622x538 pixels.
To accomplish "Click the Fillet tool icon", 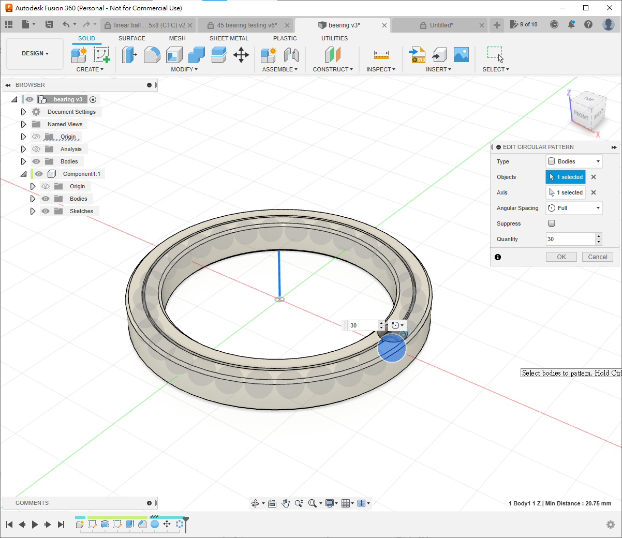I will pos(152,55).
